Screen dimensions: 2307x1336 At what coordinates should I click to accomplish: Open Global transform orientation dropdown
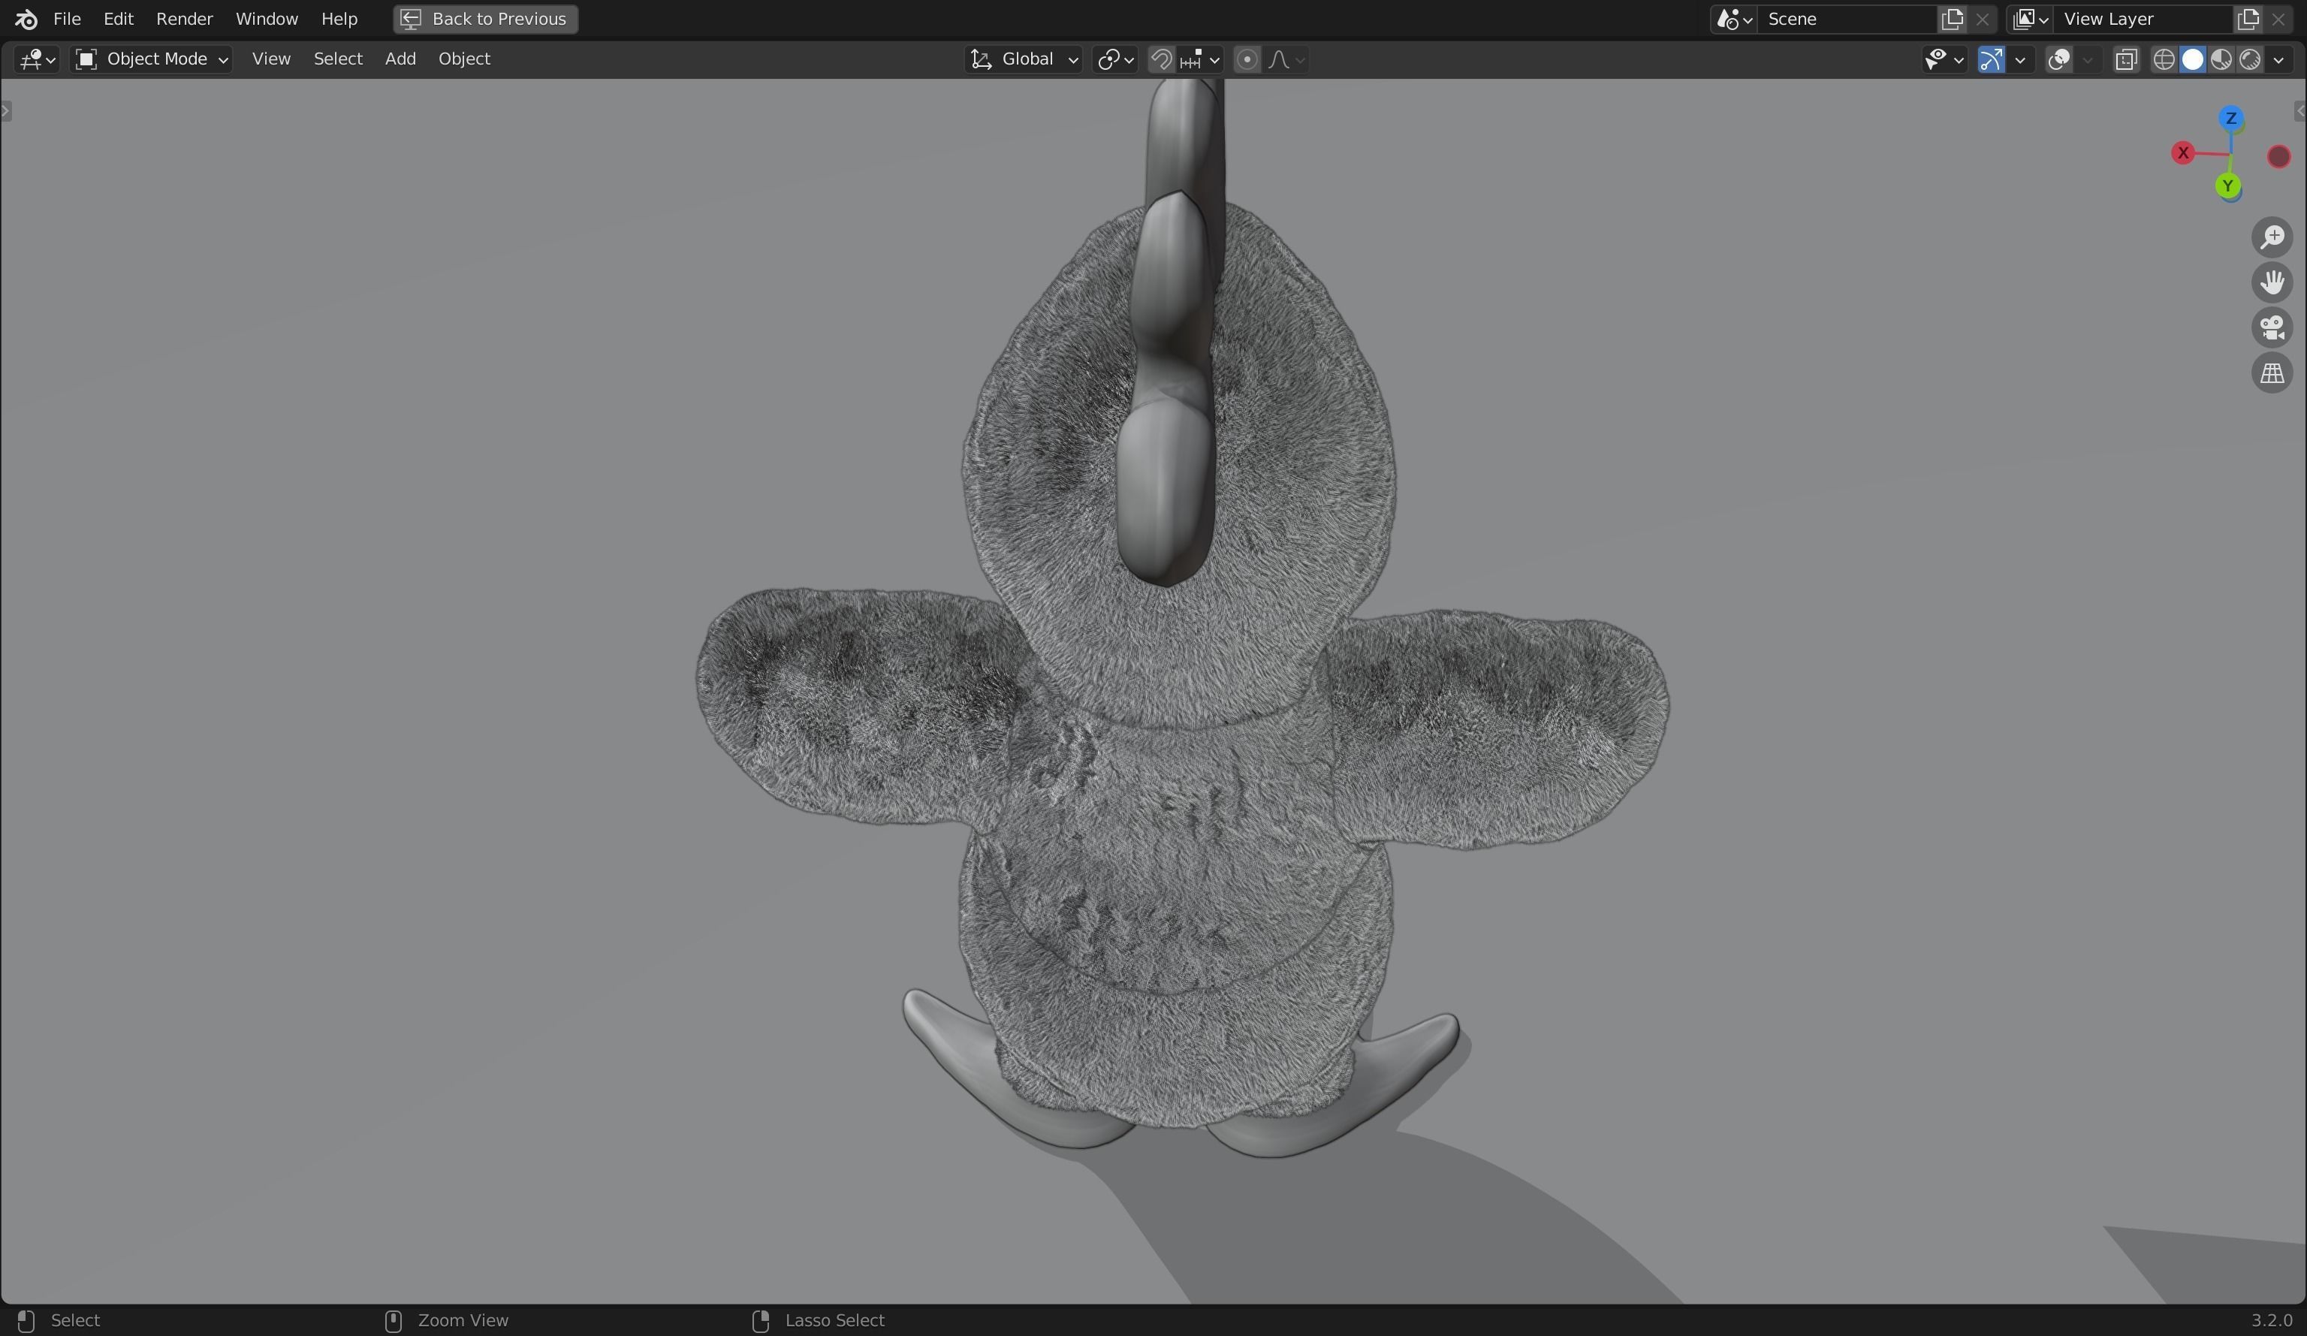coord(1024,59)
